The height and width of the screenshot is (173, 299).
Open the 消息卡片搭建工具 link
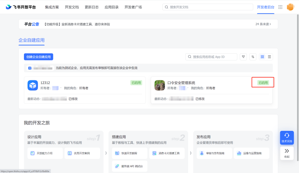[x=167, y=153]
